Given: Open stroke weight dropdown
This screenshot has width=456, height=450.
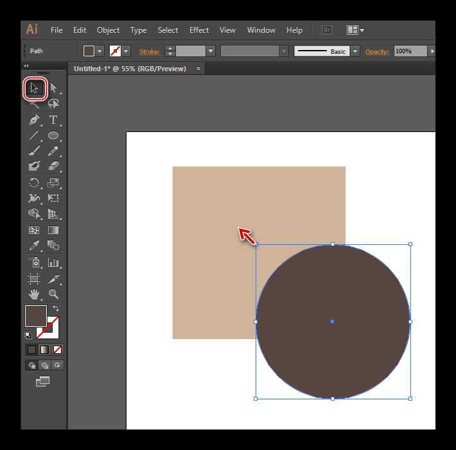Looking at the screenshot, I should pos(211,51).
